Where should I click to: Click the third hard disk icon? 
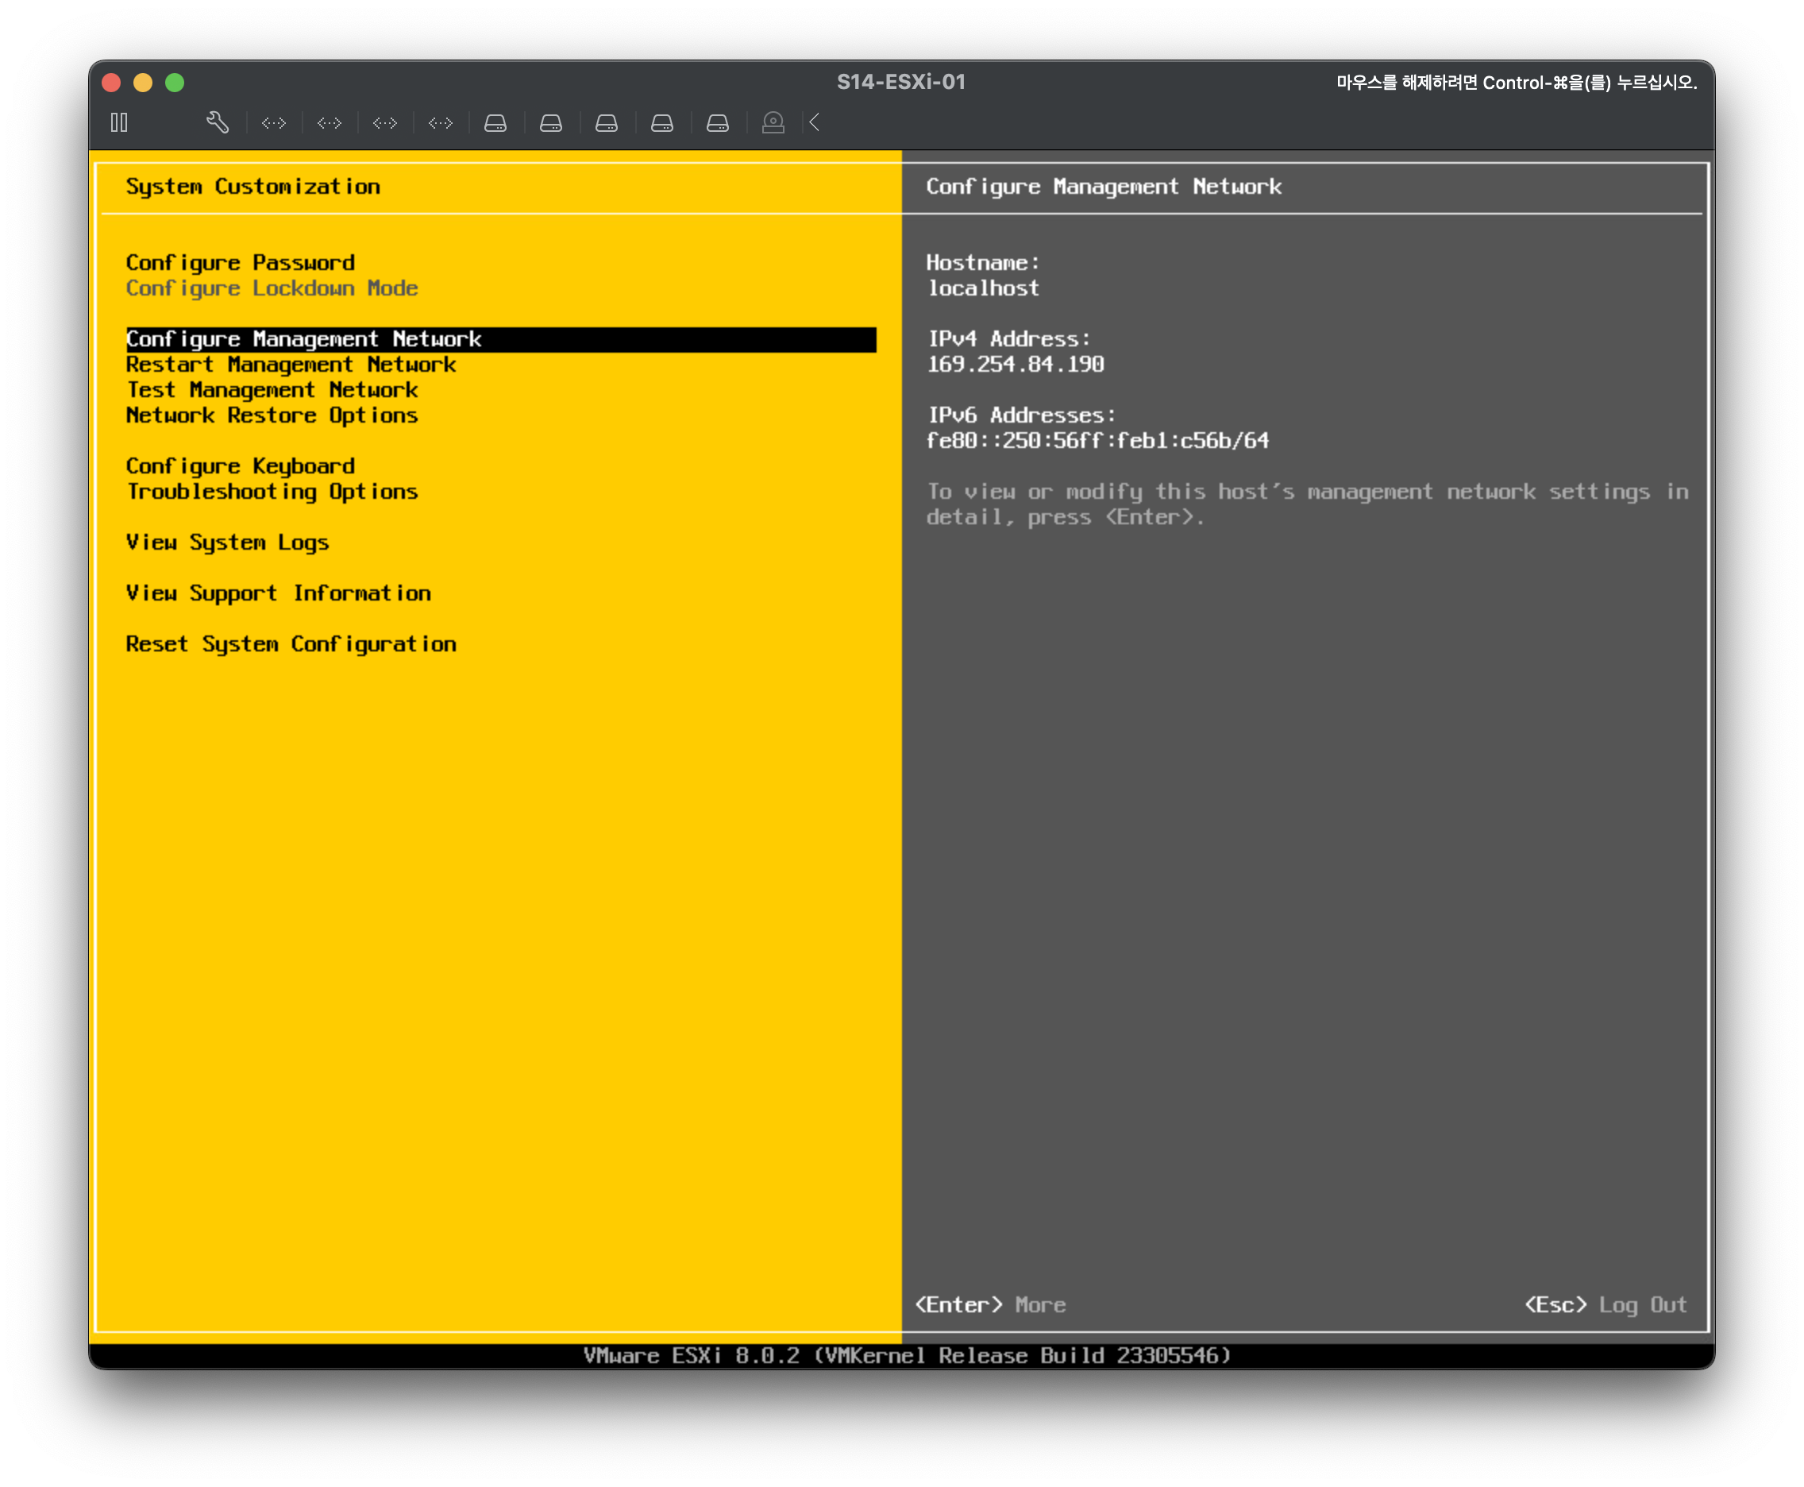tap(606, 123)
